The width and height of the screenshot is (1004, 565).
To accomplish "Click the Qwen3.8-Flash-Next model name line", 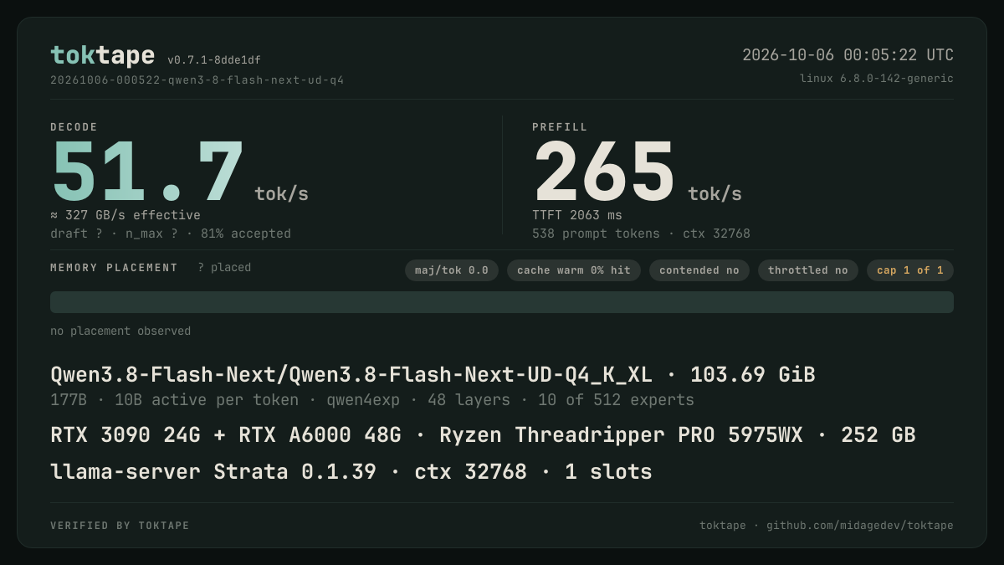I will tap(433, 374).
